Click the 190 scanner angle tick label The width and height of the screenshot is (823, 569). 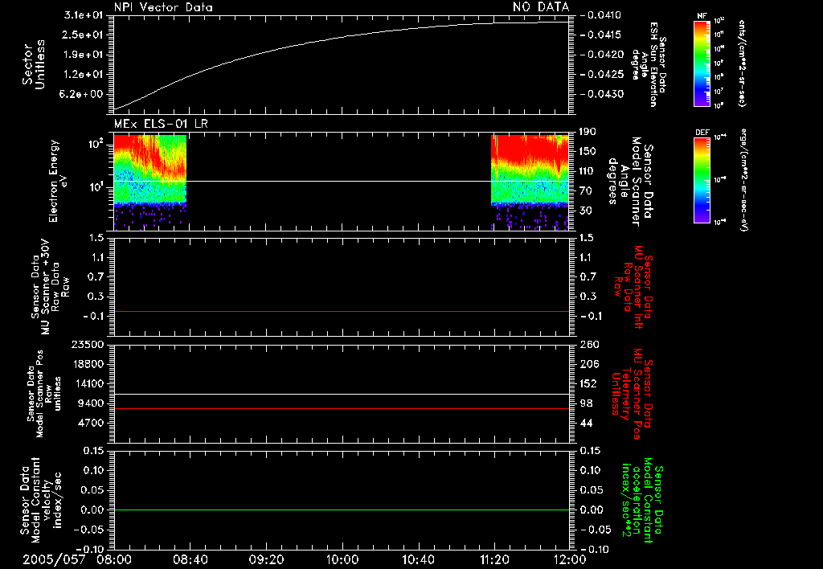click(x=588, y=132)
